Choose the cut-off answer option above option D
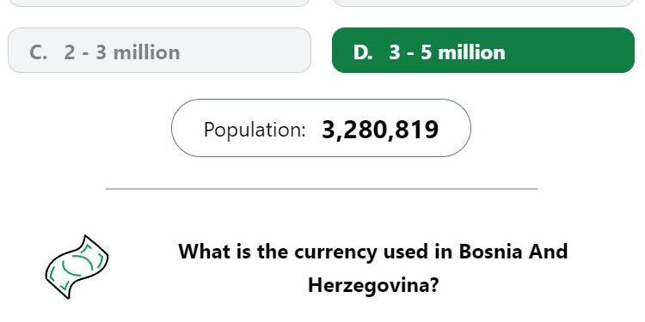Viewport: 645px width, 322px height. [483, 3]
